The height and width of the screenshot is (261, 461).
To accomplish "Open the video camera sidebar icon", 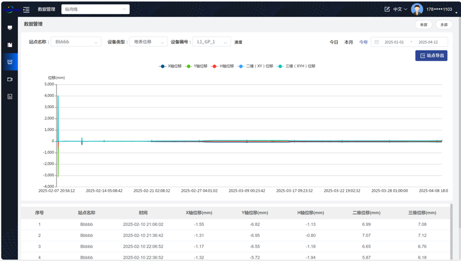I will point(10,80).
